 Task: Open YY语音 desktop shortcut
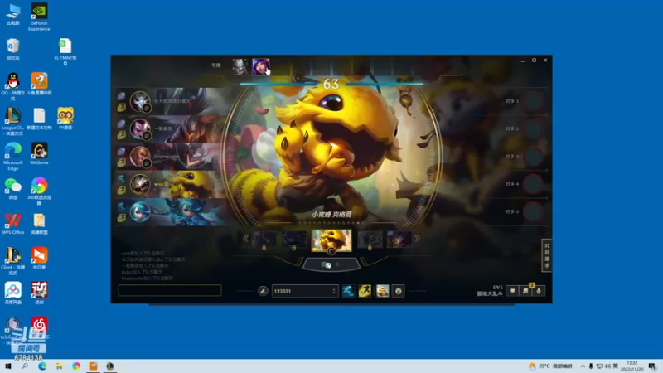tap(65, 119)
